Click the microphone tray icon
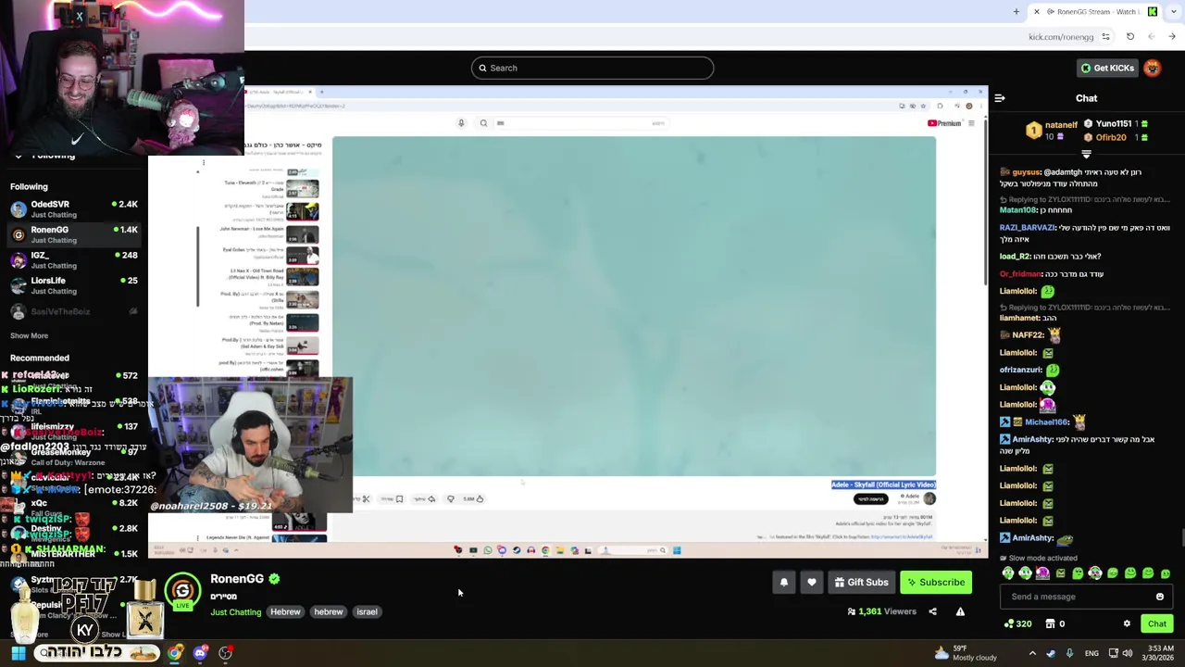The image size is (1185, 667). click(x=1069, y=653)
